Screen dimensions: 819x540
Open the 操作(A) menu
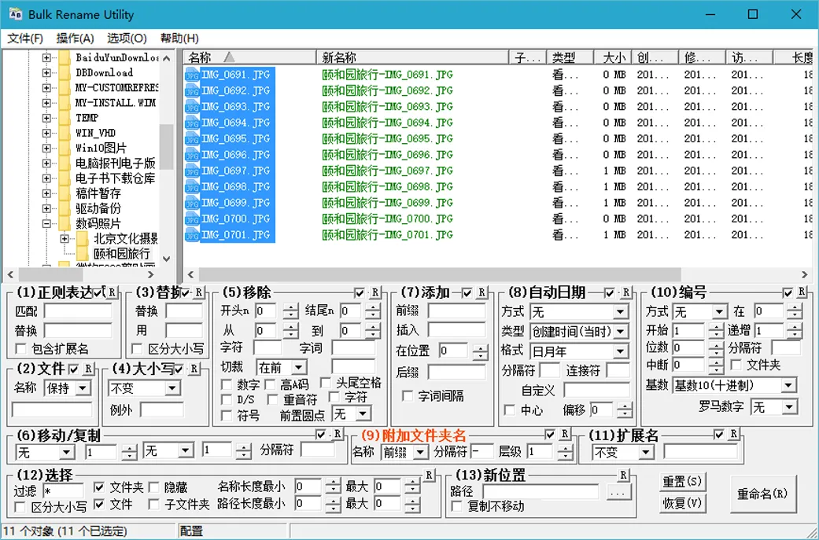[x=76, y=38]
